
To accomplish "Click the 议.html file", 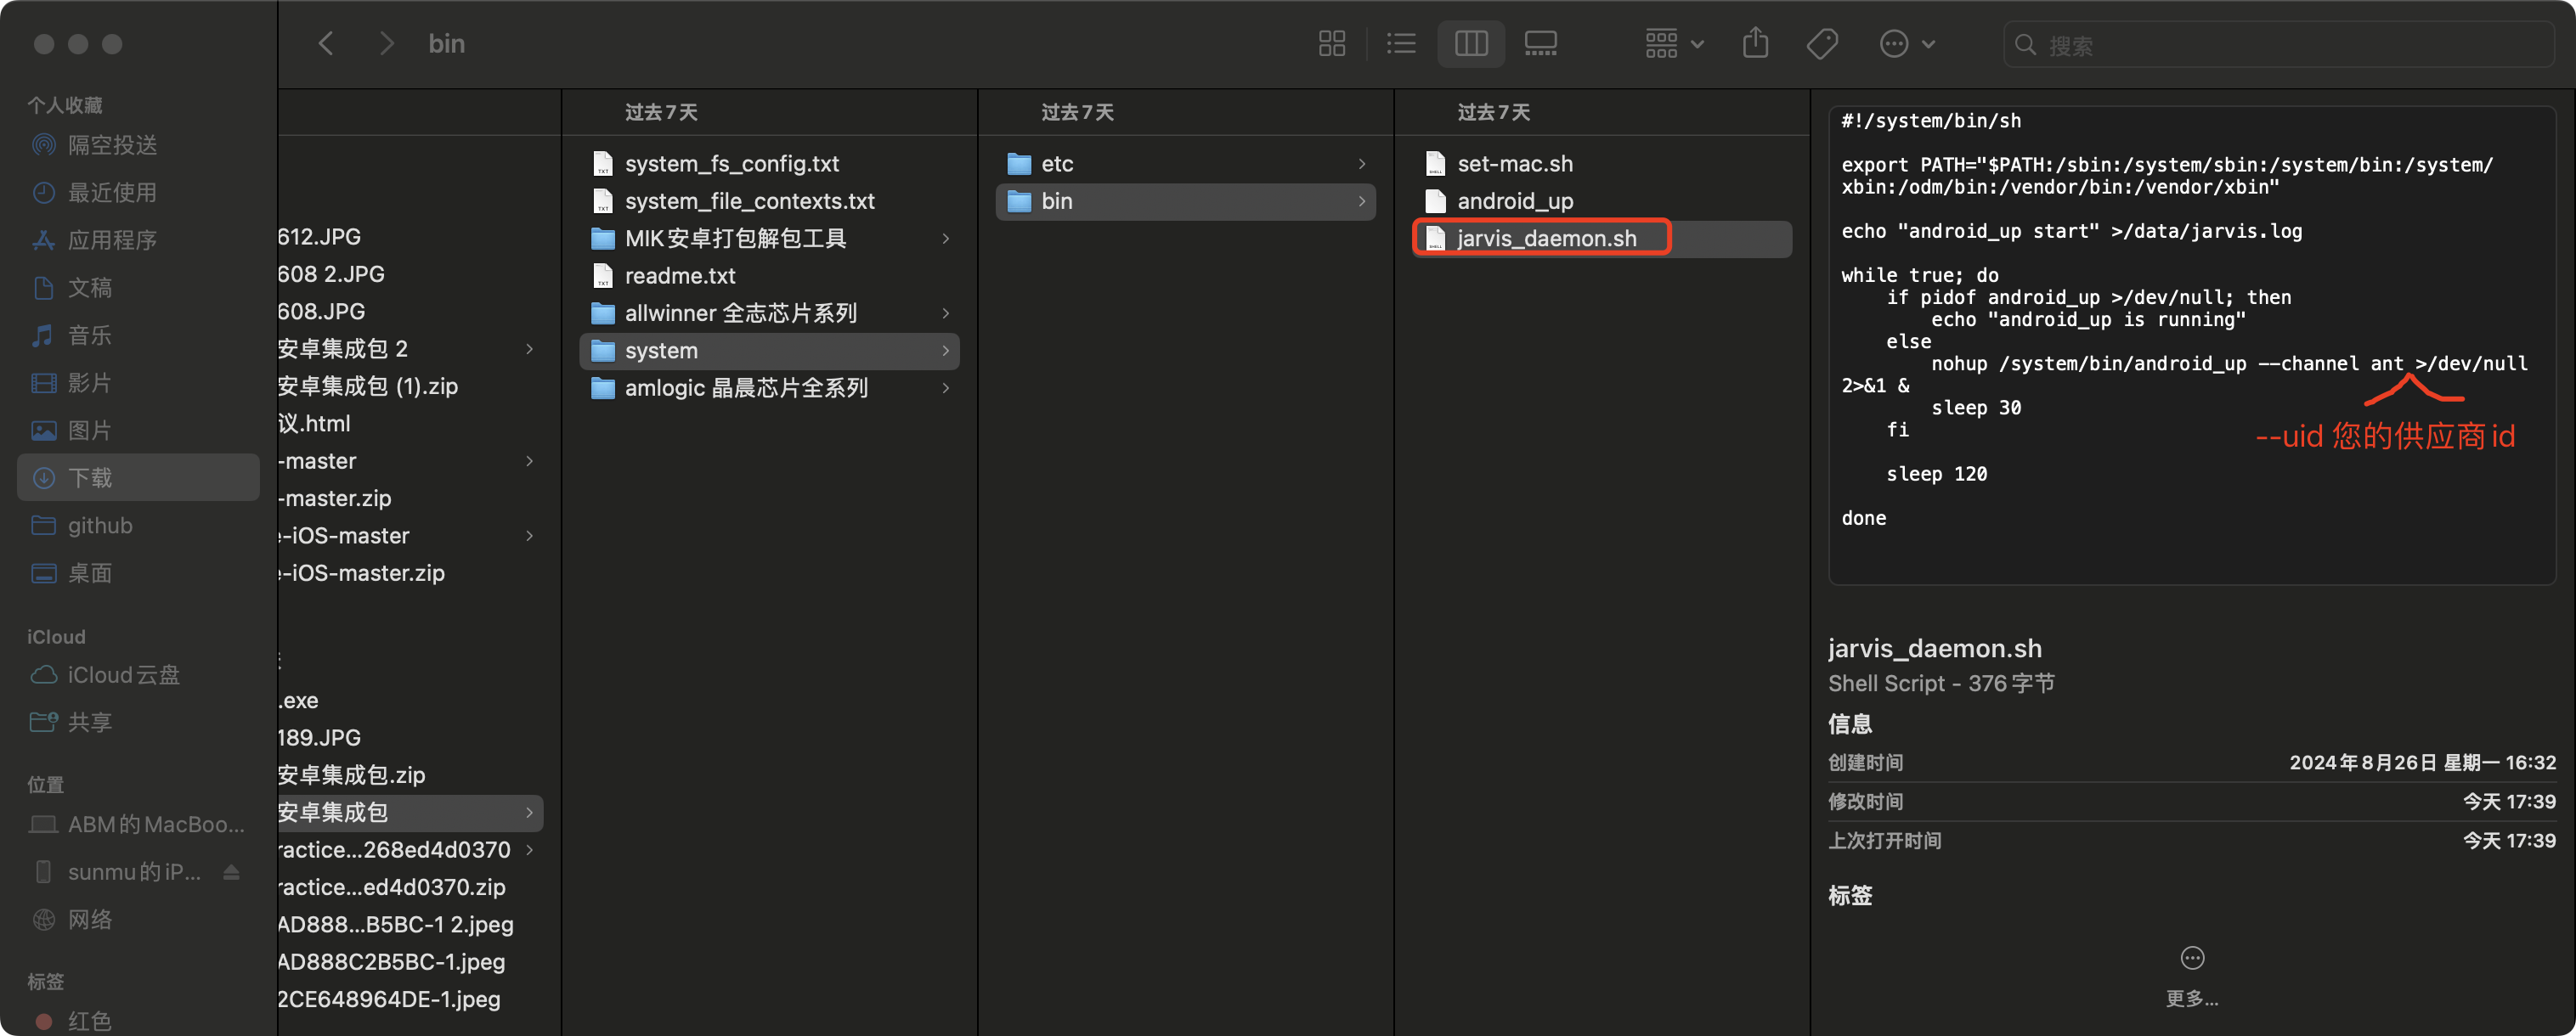I will [x=410, y=424].
